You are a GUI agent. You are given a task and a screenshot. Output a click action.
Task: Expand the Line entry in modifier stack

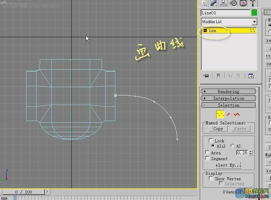point(205,31)
